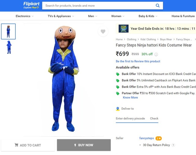
Task: Click the seller rating star badge
Action: click(159, 138)
